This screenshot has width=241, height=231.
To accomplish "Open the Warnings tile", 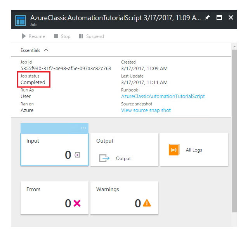I will (124, 198).
